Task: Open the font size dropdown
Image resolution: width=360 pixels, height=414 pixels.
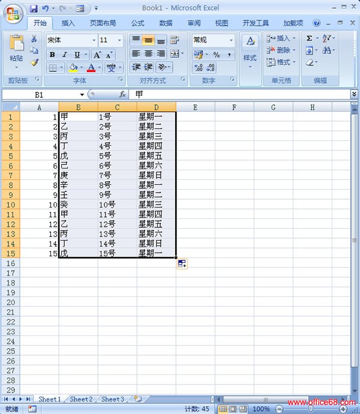Action: coord(119,40)
